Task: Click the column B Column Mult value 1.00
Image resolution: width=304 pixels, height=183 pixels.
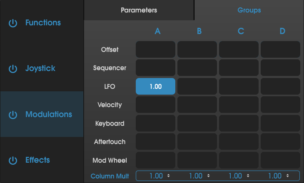Action: [196, 176]
